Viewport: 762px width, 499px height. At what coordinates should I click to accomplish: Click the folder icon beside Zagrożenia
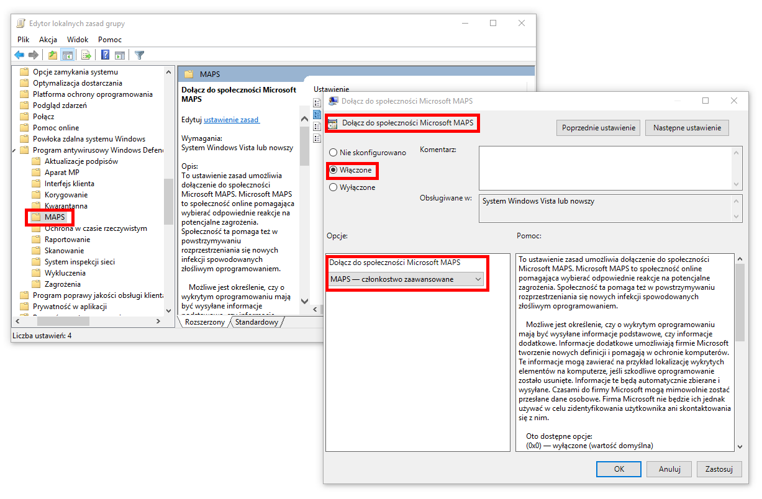pos(36,284)
